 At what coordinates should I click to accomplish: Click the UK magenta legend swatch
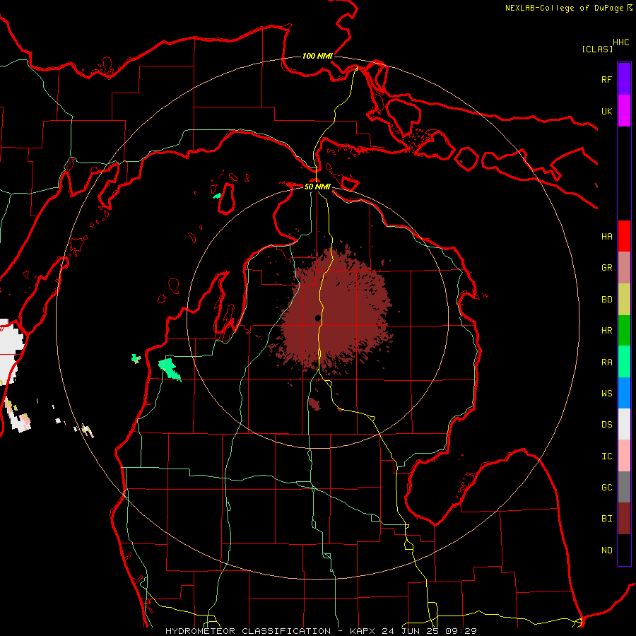[x=624, y=111]
